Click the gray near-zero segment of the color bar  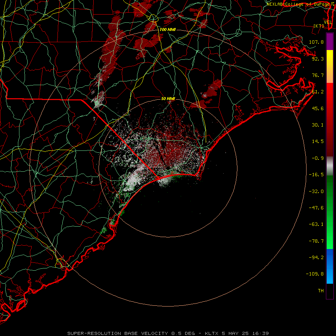(330, 166)
